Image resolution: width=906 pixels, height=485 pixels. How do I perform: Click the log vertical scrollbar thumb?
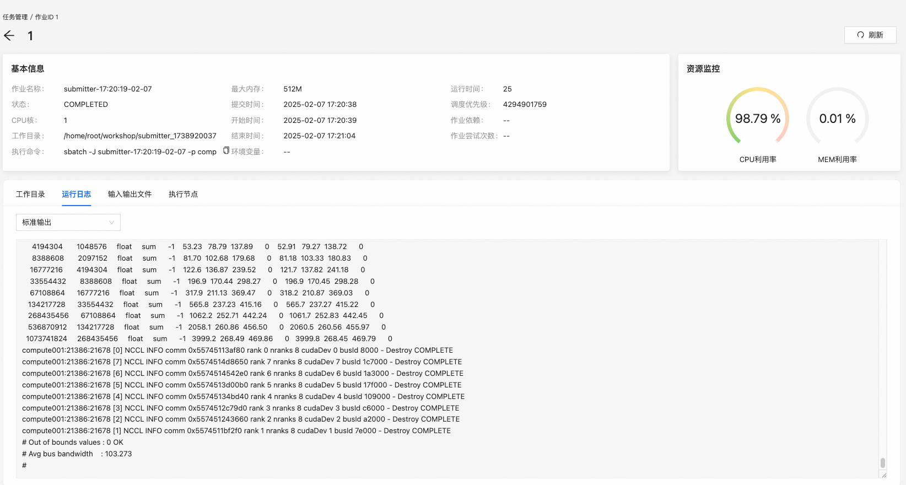point(882,463)
